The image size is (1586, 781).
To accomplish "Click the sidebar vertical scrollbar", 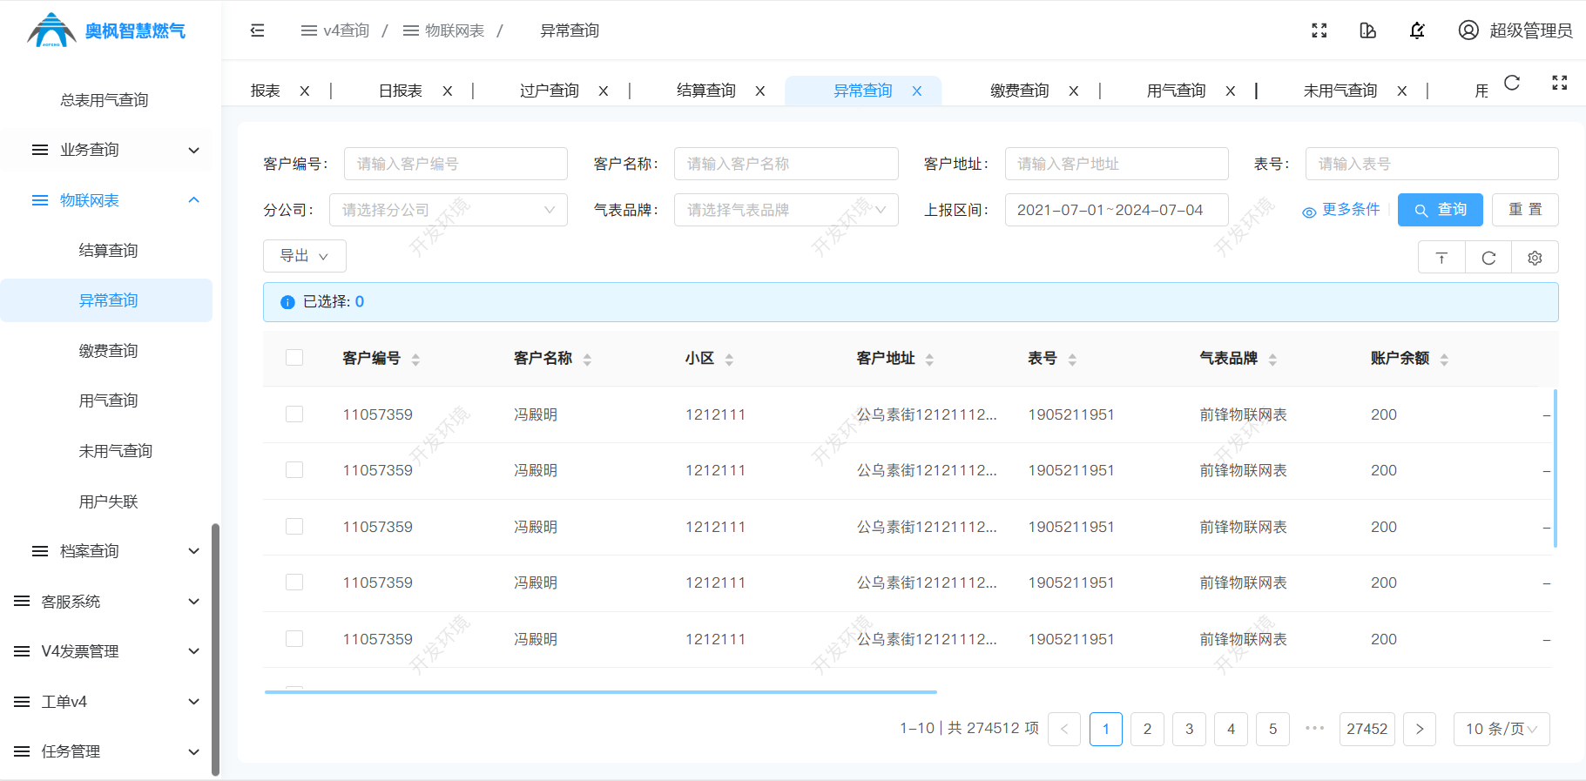I will point(215,650).
